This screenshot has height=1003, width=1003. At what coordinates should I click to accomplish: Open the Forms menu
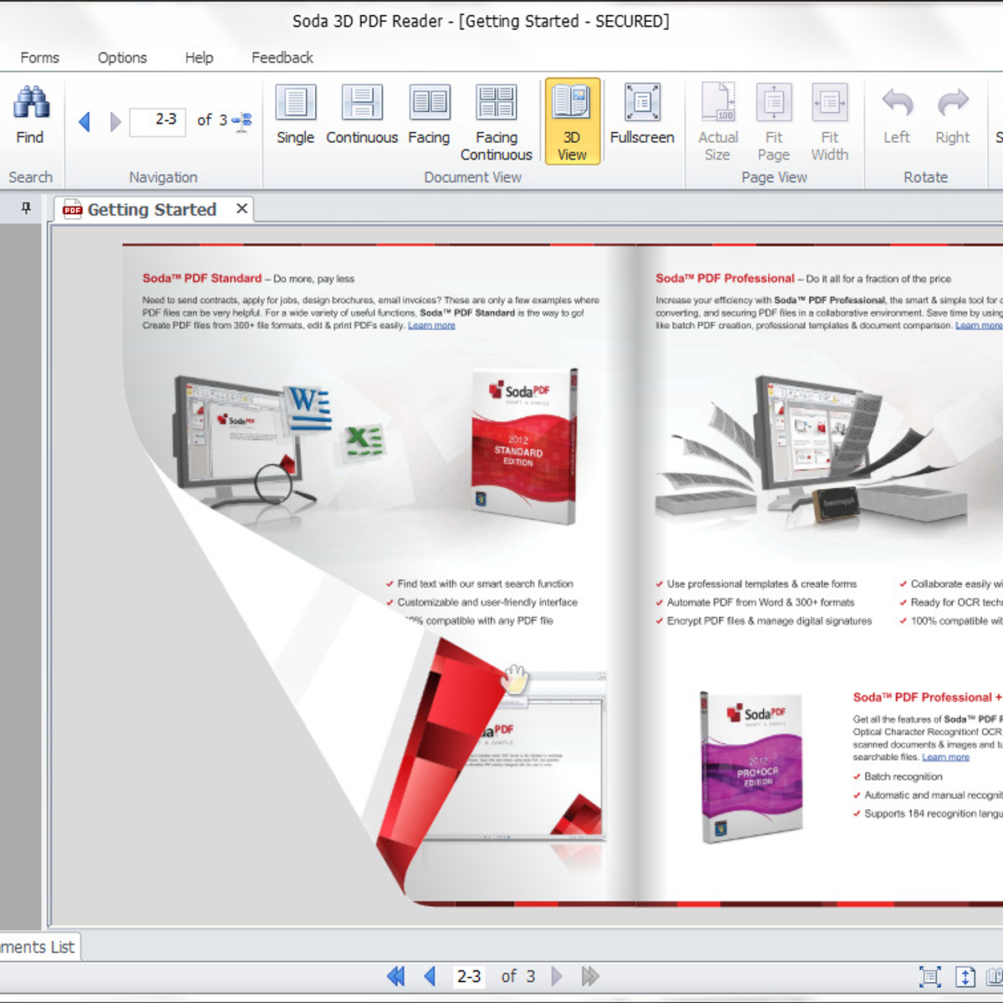tap(39, 58)
